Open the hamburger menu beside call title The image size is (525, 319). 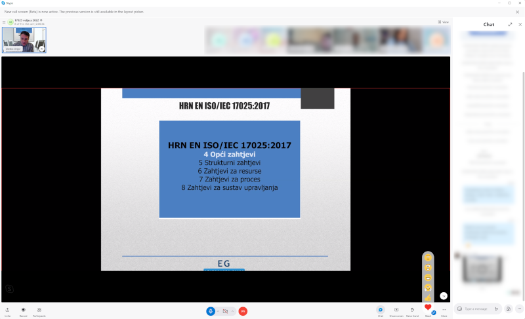coord(4,22)
